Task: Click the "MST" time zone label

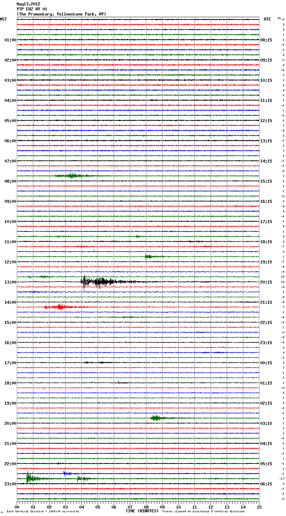Action: [x=3, y=19]
